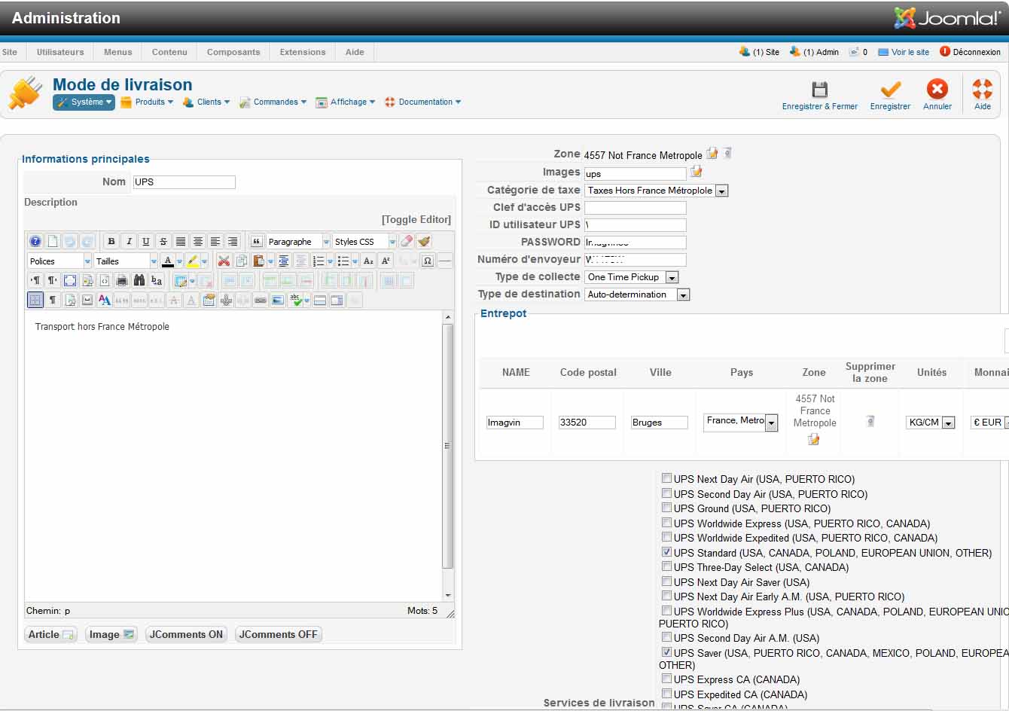Click the Bold formatting icon
The width and height of the screenshot is (1009, 711).
point(111,242)
